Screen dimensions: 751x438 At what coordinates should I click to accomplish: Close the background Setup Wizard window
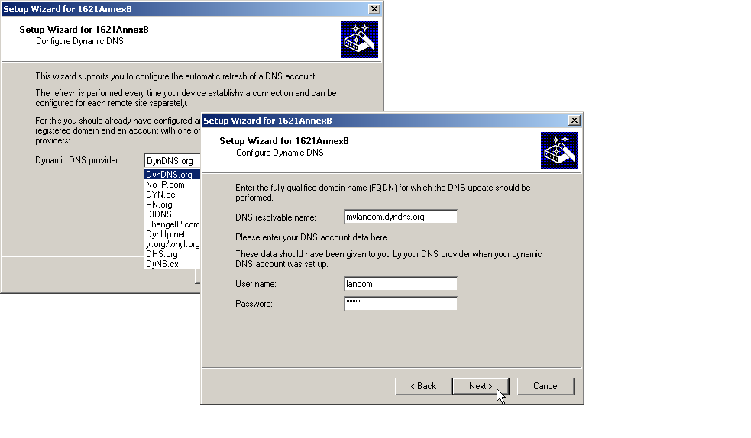[374, 8]
